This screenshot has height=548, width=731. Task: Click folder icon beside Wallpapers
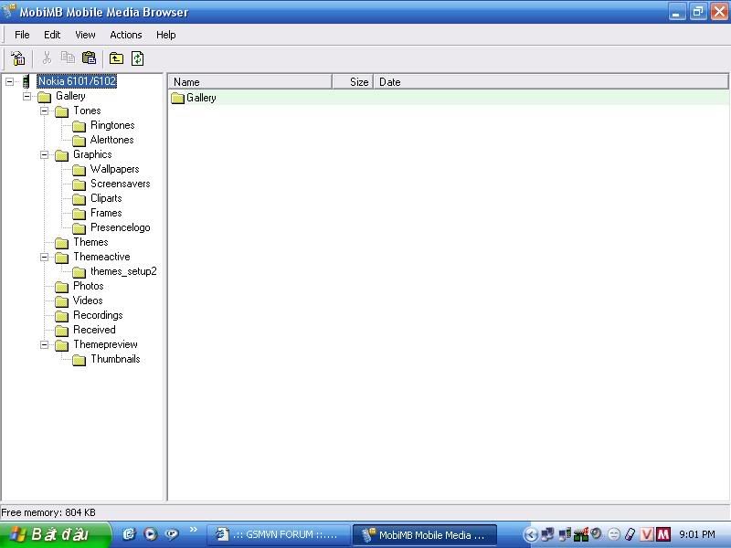[x=79, y=170]
